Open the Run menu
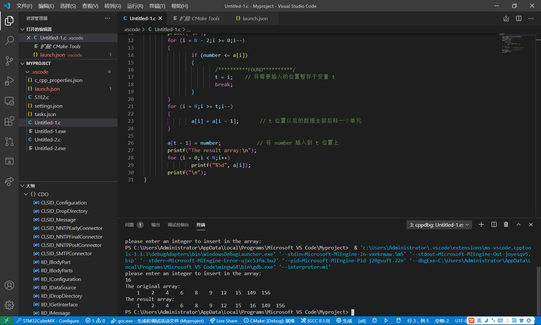 pyautogui.click(x=135, y=6)
